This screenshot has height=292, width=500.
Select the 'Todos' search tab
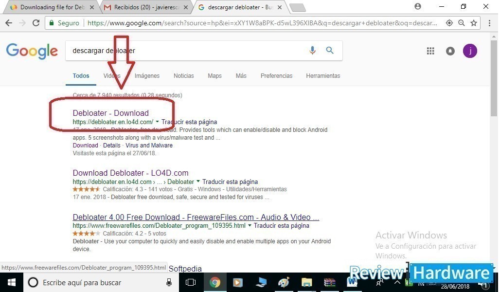81,75
